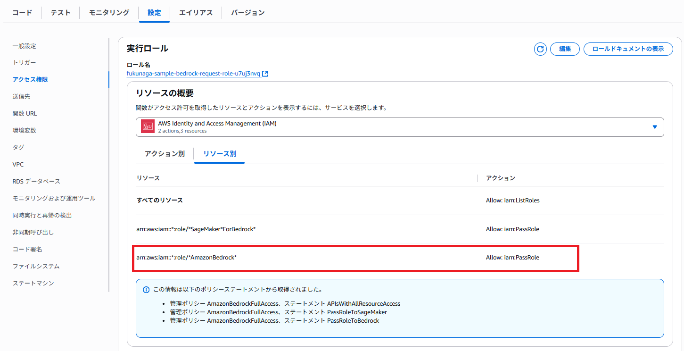Select the 設定 tab
684x351 pixels.
pos(154,13)
